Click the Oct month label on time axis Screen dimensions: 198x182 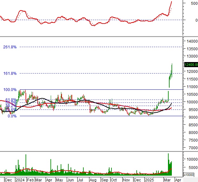click(x=114, y=180)
